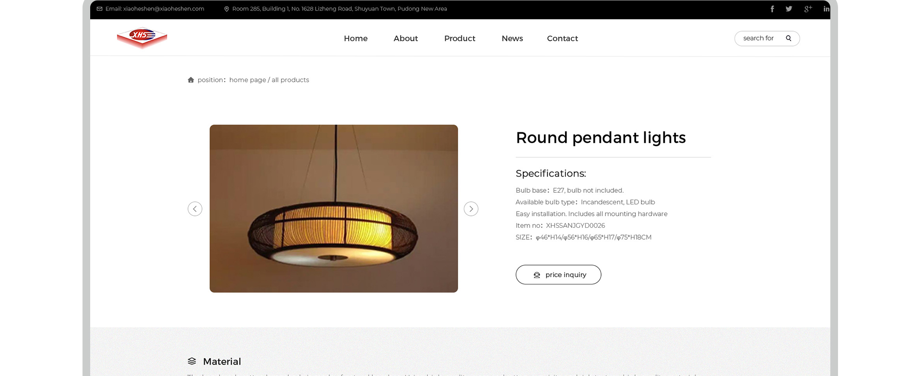The width and height of the screenshot is (921, 376).
Task: Open the Home menu item
Action: [x=355, y=38]
